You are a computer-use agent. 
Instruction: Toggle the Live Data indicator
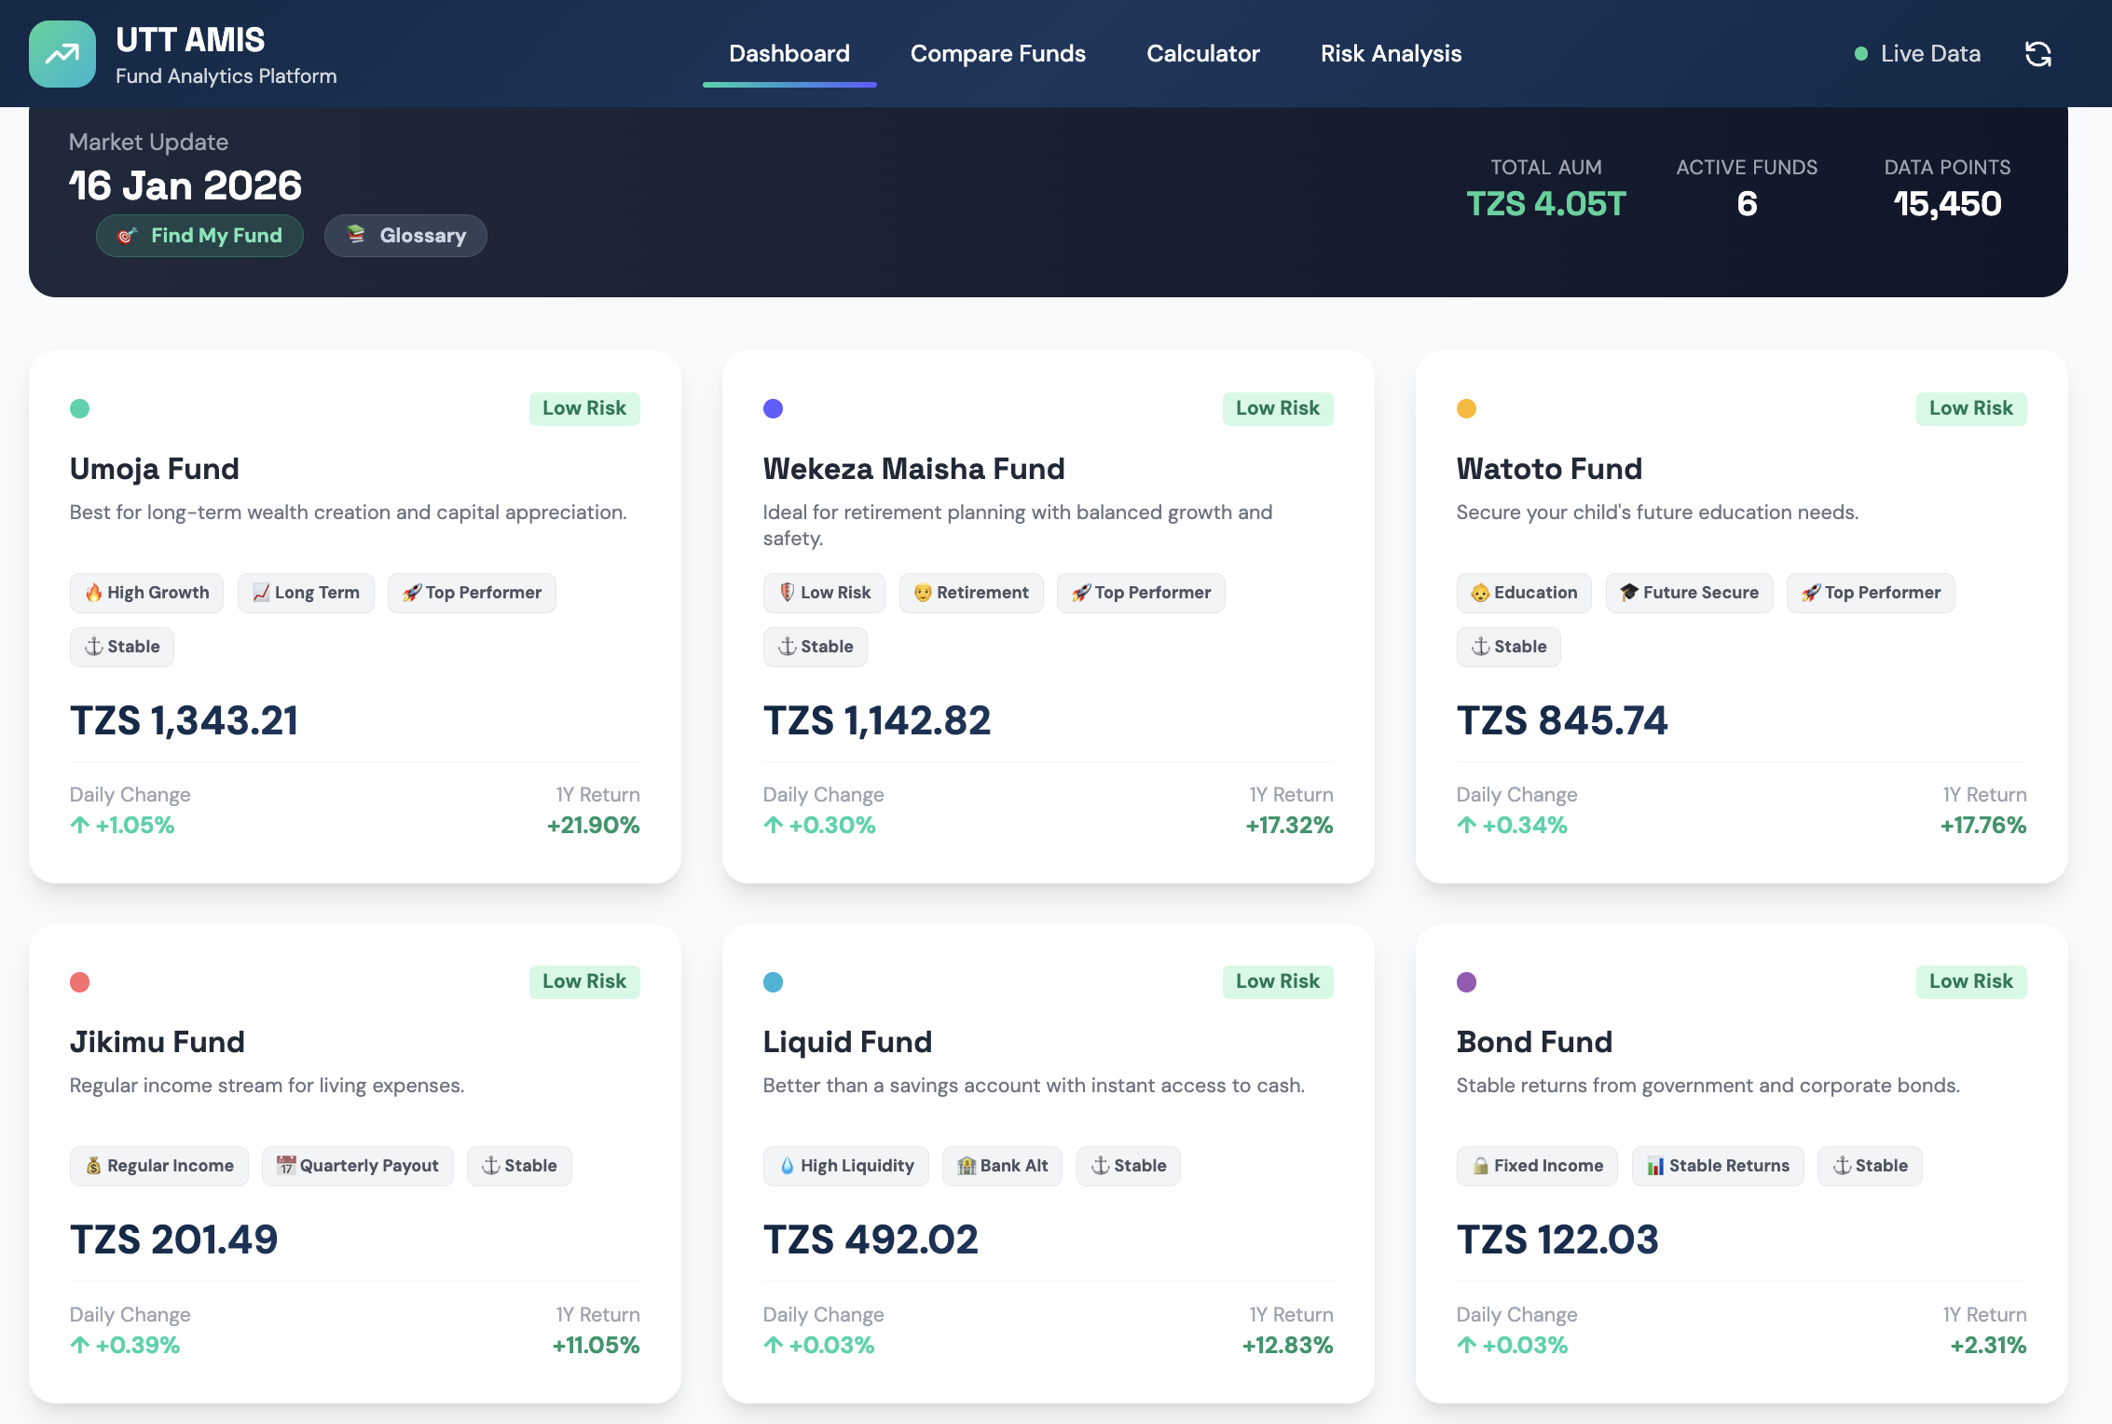(x=1916, y=53)
